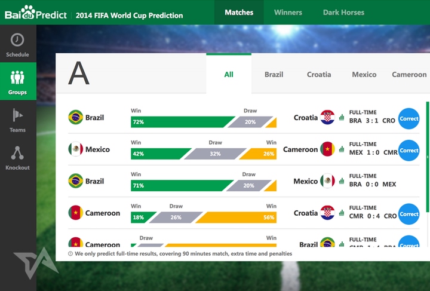Click Correct badge for BRA 3:1 CRO
The image size is (430, 291).
pyautogui.click(x=408, y=118)
